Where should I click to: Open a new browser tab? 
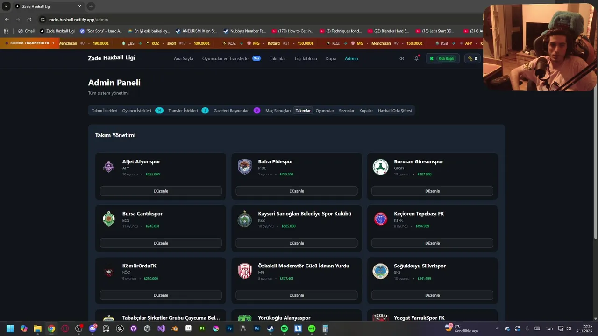91,7
